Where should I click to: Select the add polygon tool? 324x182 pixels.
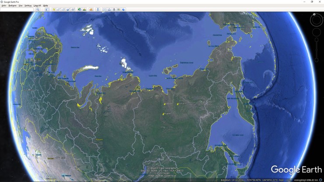click(x=59, y=9)
